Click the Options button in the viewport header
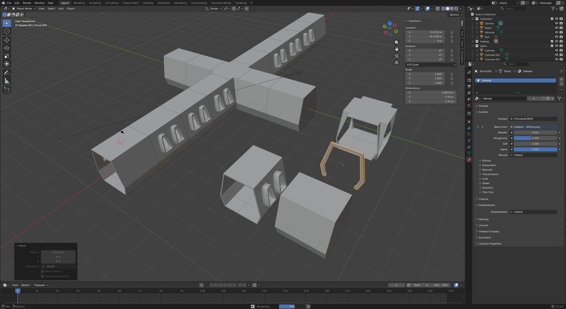Image resolution: width=566 pixels, height=309 pixels. coord(455,15)
